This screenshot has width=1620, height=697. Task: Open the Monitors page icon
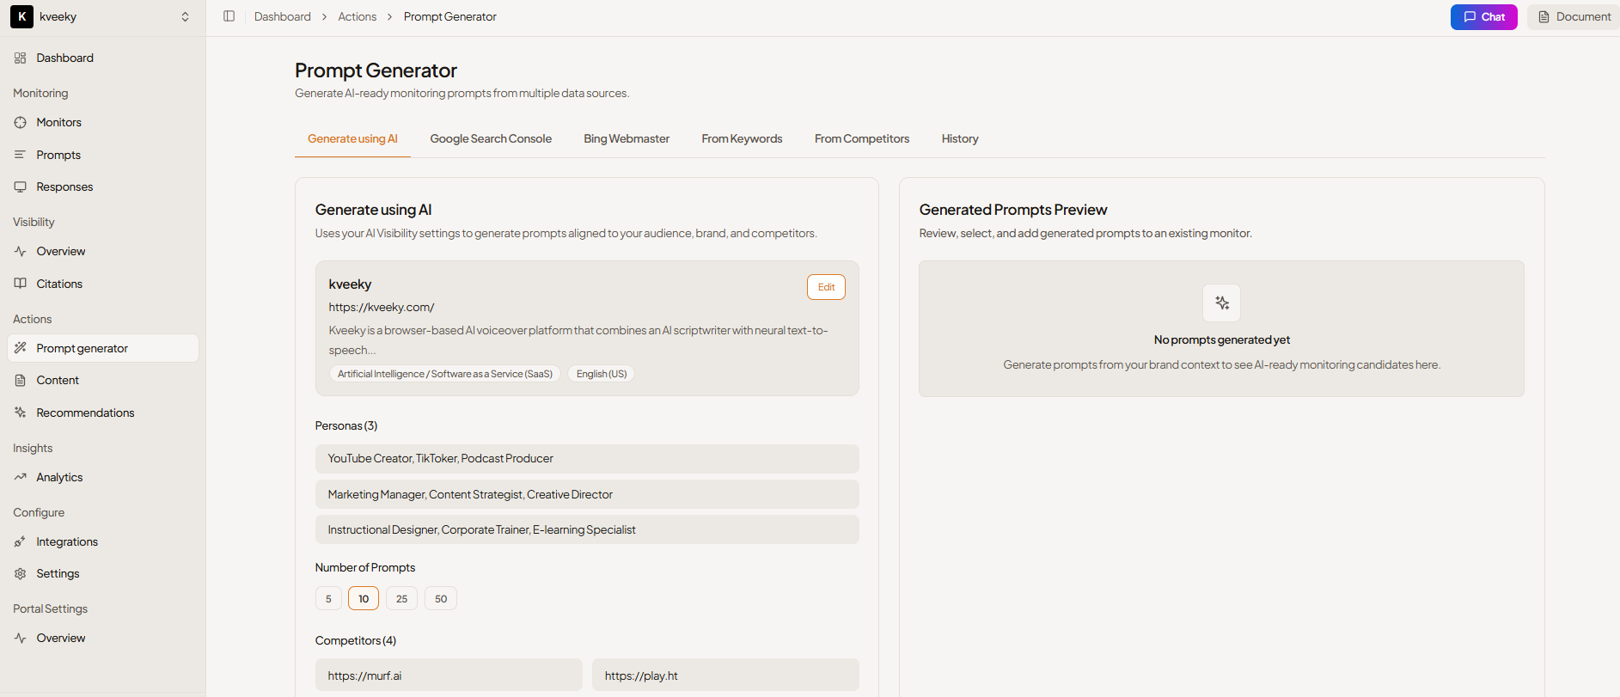coord(21,123)
